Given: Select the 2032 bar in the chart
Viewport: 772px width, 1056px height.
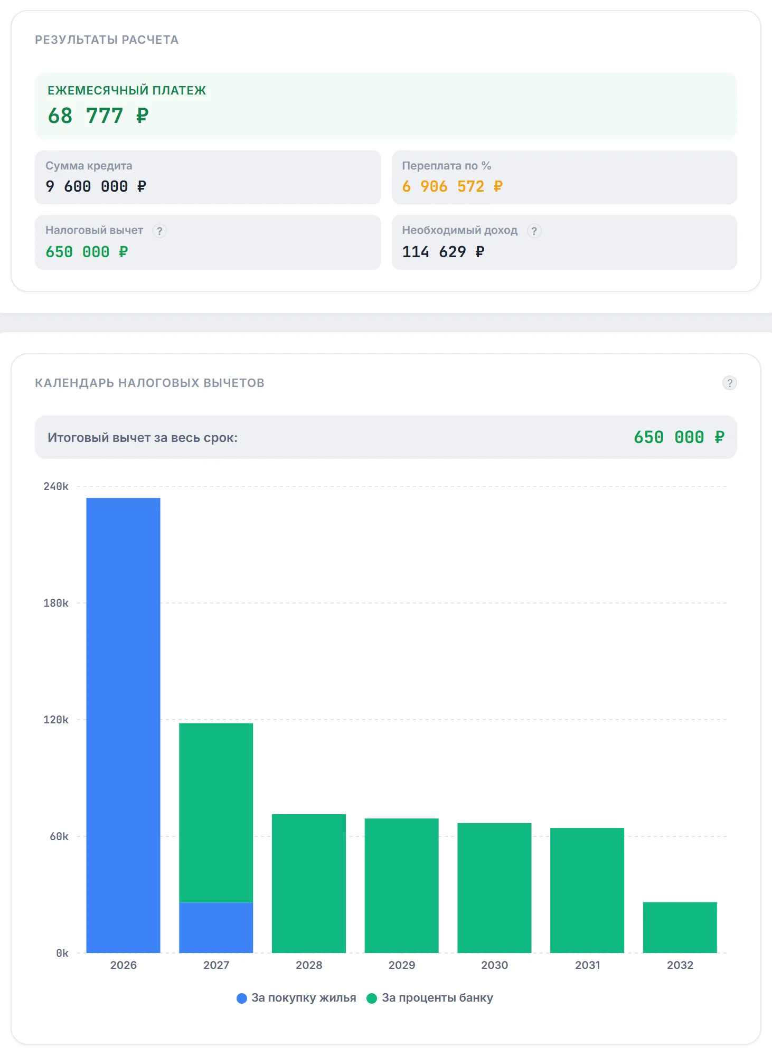Looking at the screenshot, I should (680, 928).
